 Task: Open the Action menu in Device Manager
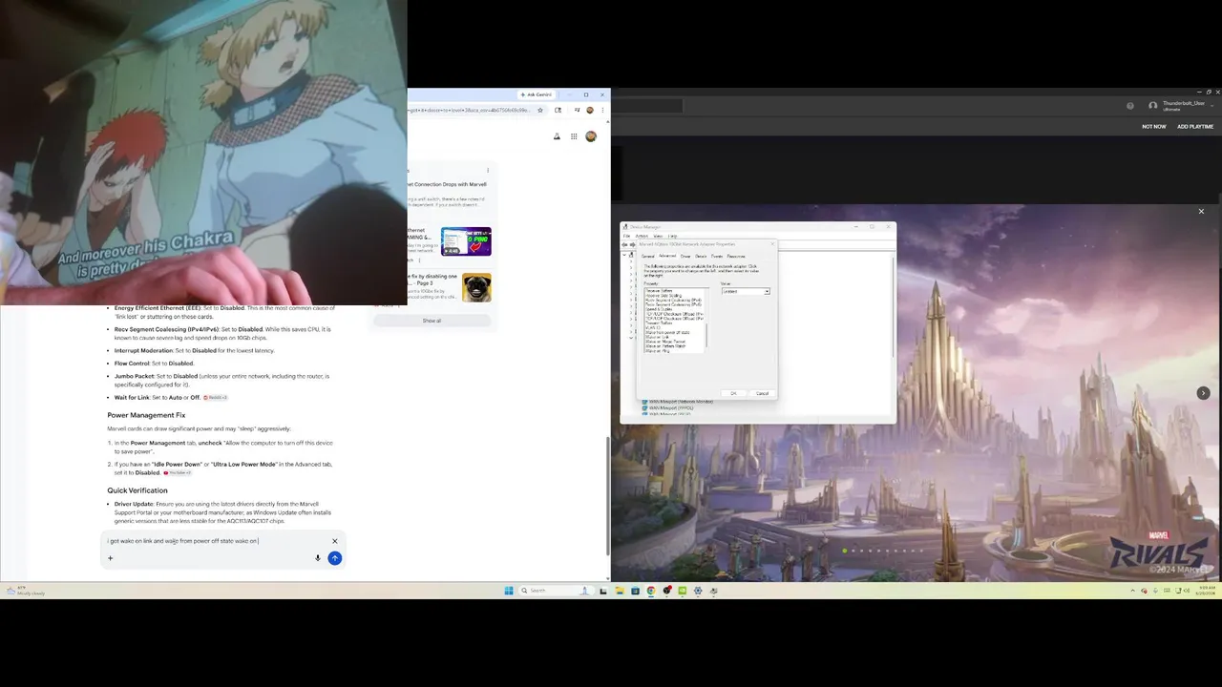pyautogui.click(x=642, y=236)
